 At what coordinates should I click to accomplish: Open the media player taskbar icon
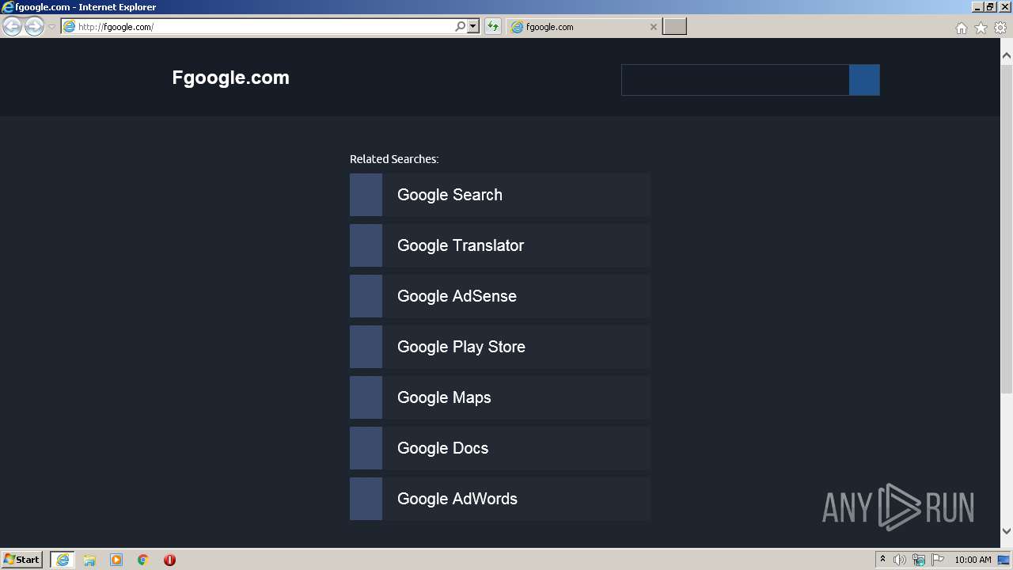coord(116,560)
